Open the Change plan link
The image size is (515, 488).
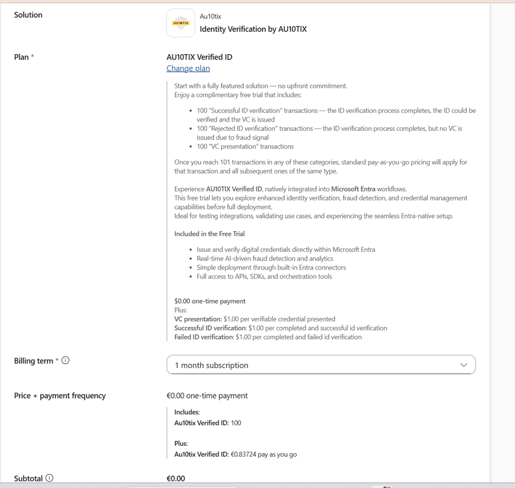coord(188,68)
